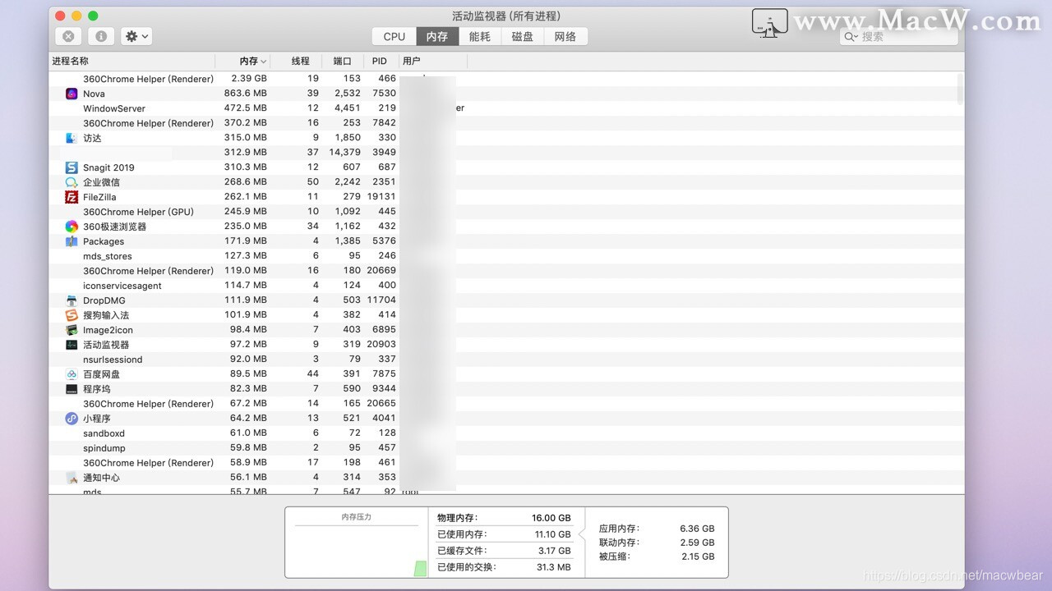
Task: Click the PID 19131 cell
Action: click(381, 197)
